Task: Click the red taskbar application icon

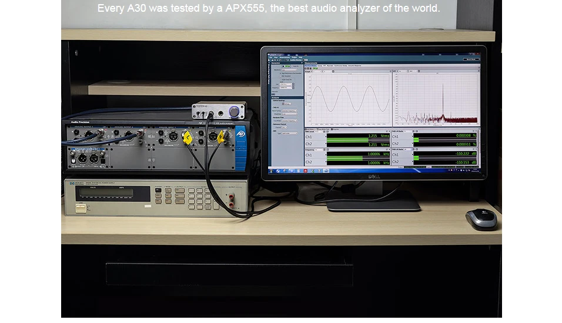Action: pos(305,171)
